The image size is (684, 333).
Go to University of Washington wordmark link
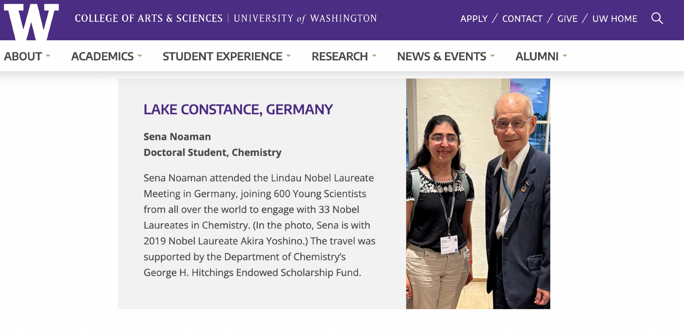click(x=305, y=18)
